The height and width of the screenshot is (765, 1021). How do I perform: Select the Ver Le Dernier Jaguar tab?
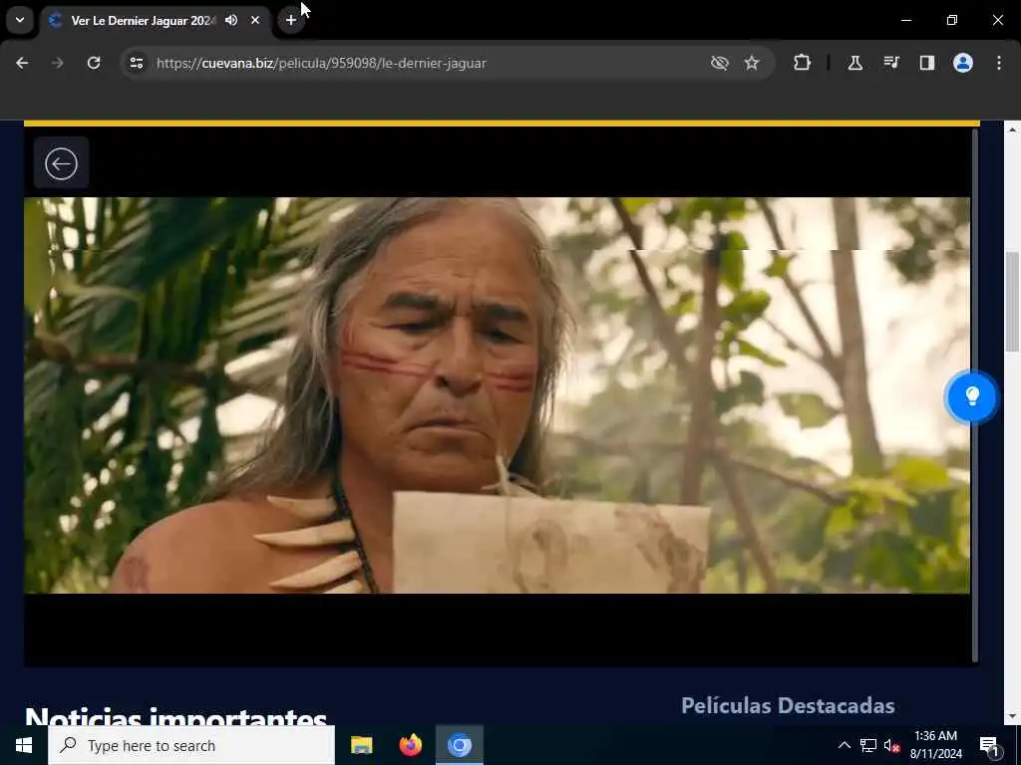[144, 21]
